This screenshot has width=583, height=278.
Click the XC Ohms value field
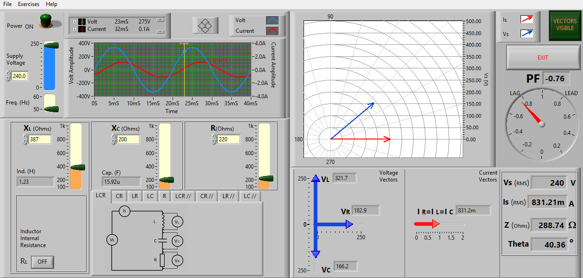coord(128,139)
